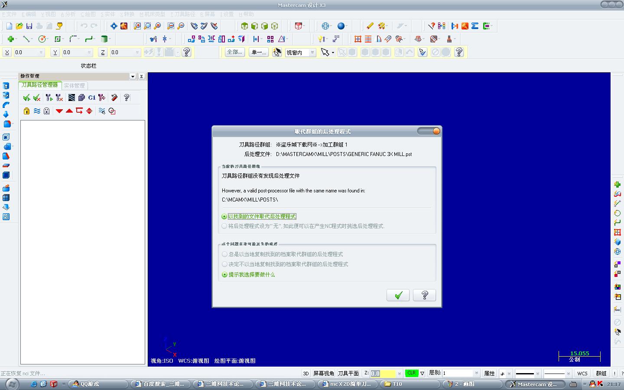
Task: Move insert arrow up with red triangle
Action: (x=69, y=111)
